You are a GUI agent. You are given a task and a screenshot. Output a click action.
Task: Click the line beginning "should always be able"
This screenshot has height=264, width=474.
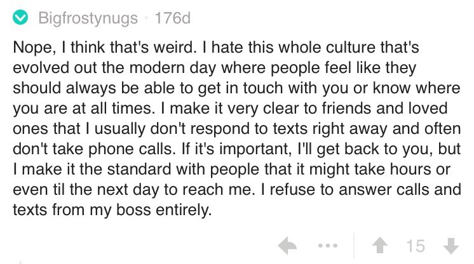coord(236,88)
